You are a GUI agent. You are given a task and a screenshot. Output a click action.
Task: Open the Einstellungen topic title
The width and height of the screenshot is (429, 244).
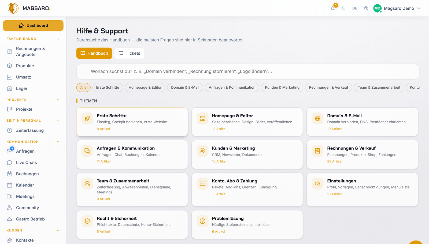click(342, 181)
